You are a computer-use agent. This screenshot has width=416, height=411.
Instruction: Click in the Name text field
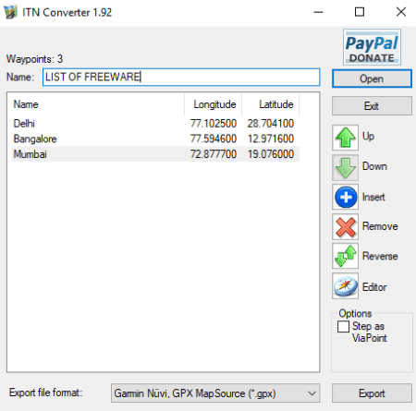(181, 77)
